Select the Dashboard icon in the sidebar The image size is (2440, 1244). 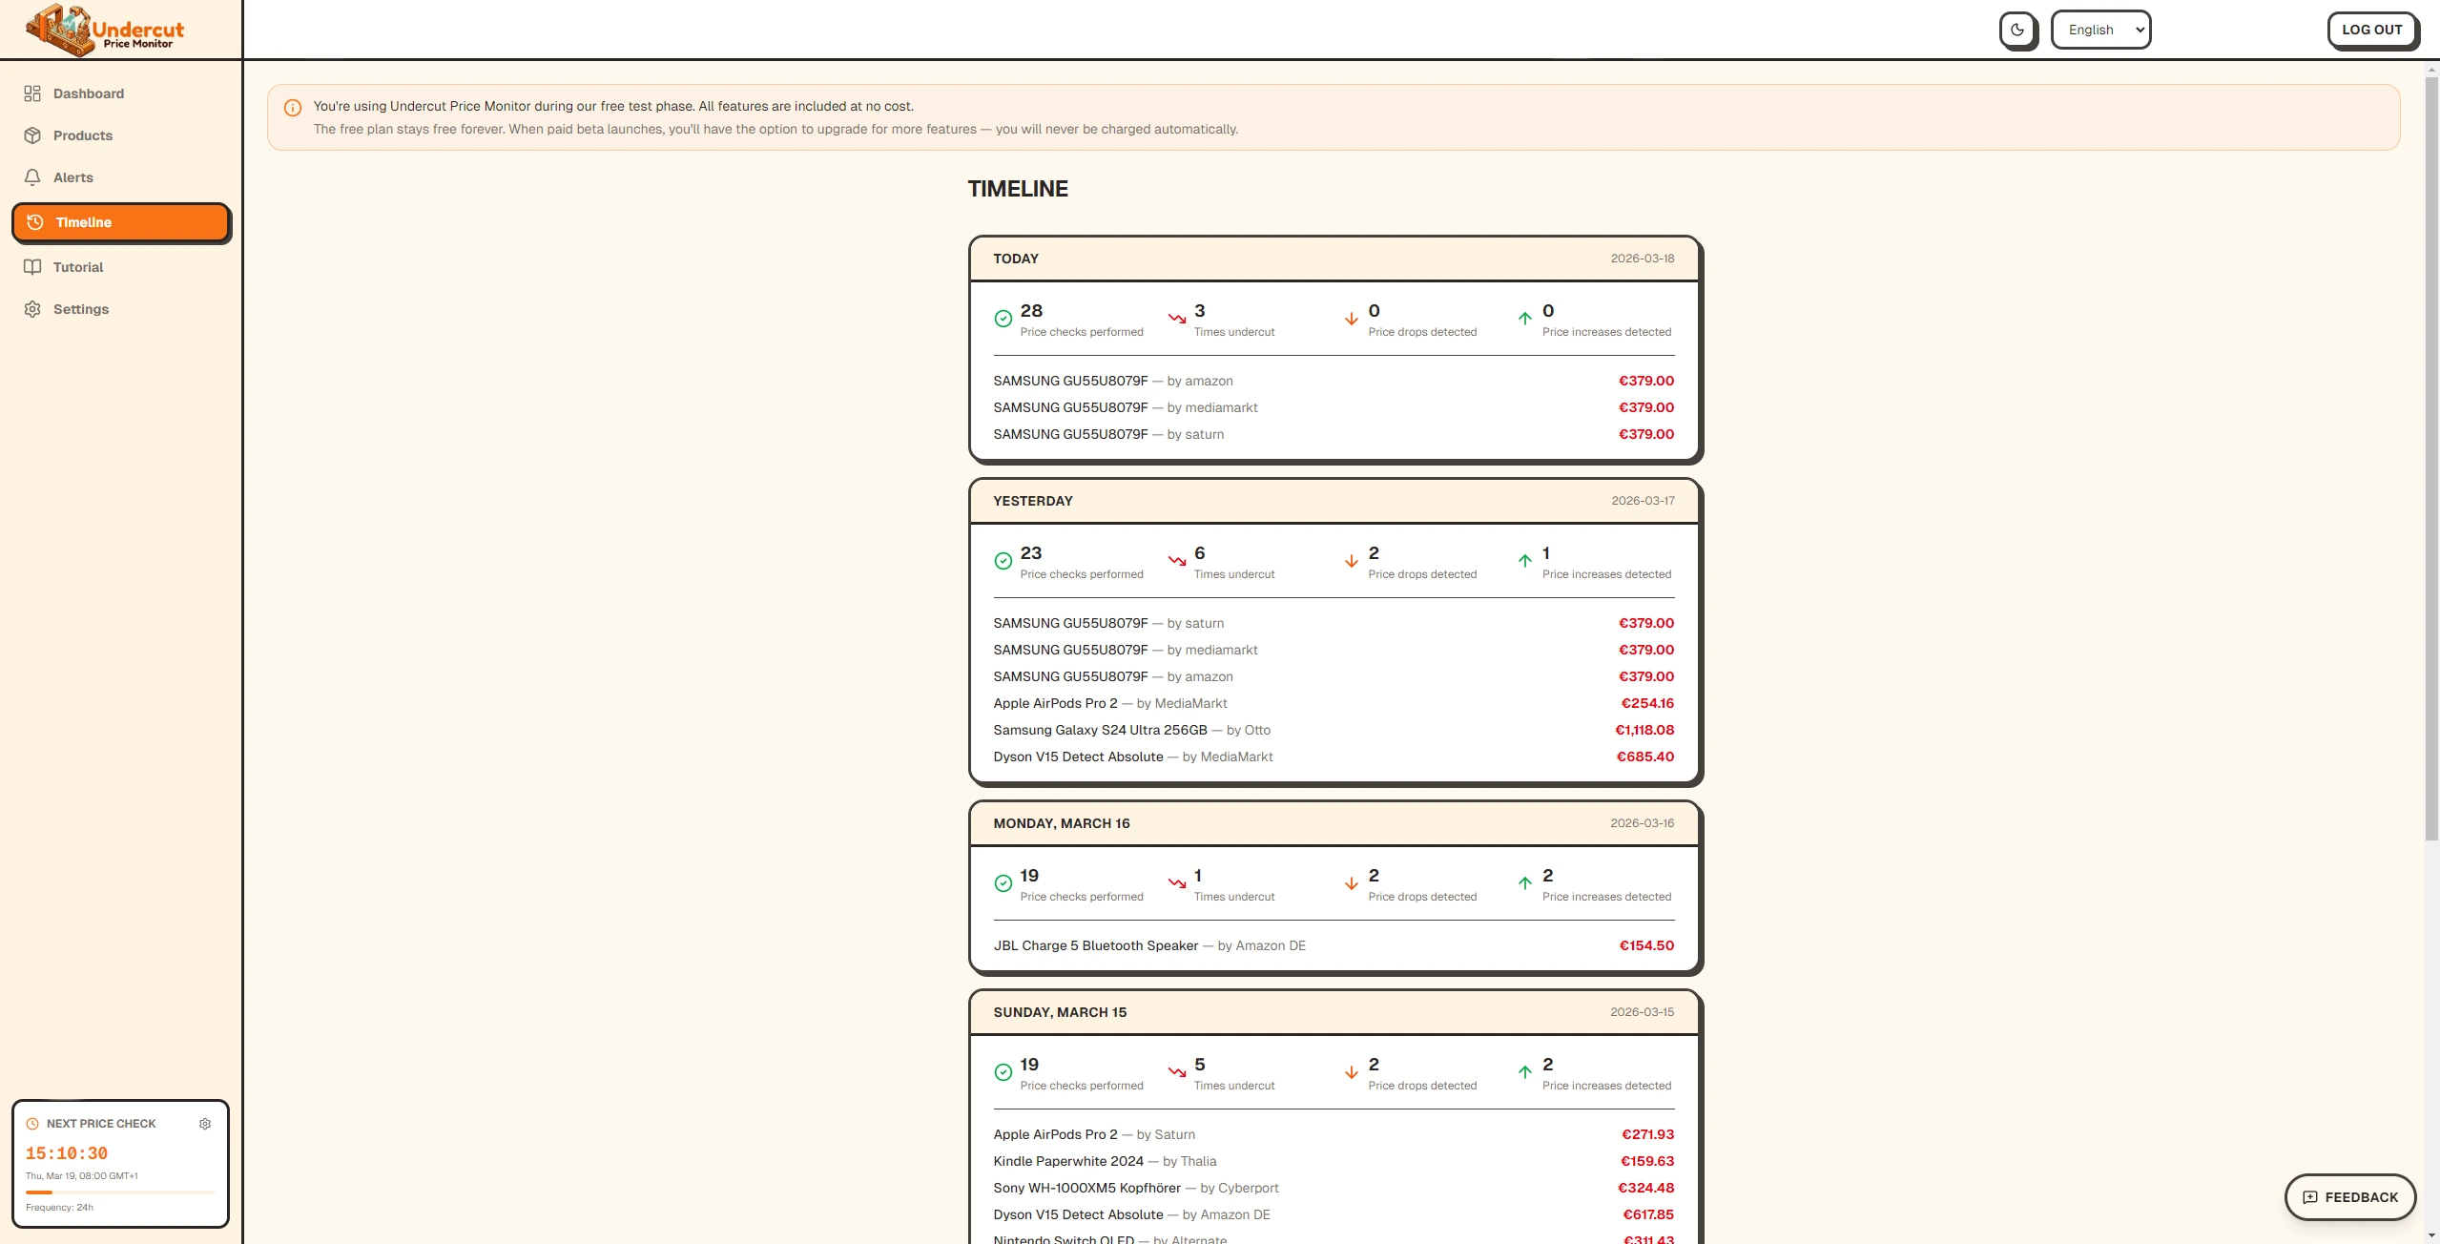point(33,93)
